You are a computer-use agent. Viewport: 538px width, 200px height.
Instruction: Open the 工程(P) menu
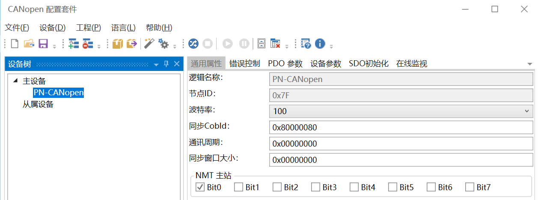click(x=88, y=28)
